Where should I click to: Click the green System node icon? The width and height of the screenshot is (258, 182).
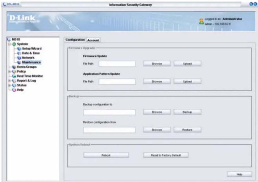pos(14,44)
